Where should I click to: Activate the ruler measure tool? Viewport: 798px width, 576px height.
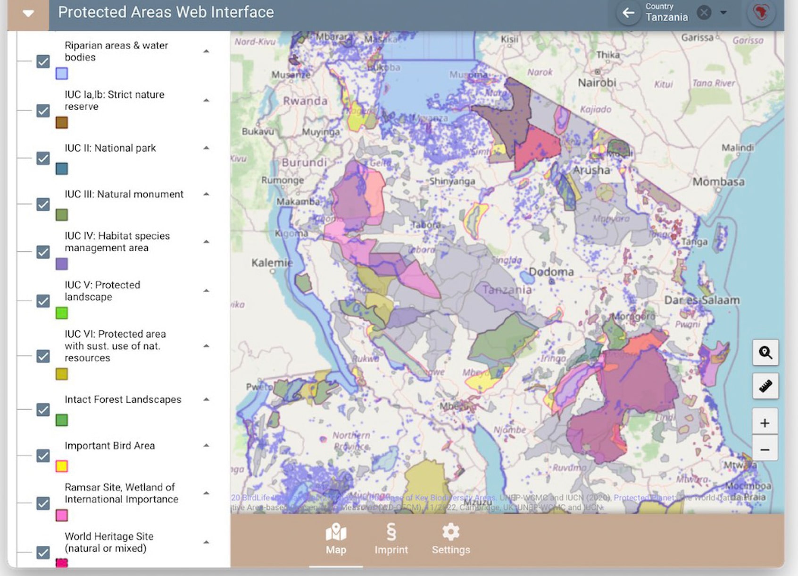click(765, 386)
